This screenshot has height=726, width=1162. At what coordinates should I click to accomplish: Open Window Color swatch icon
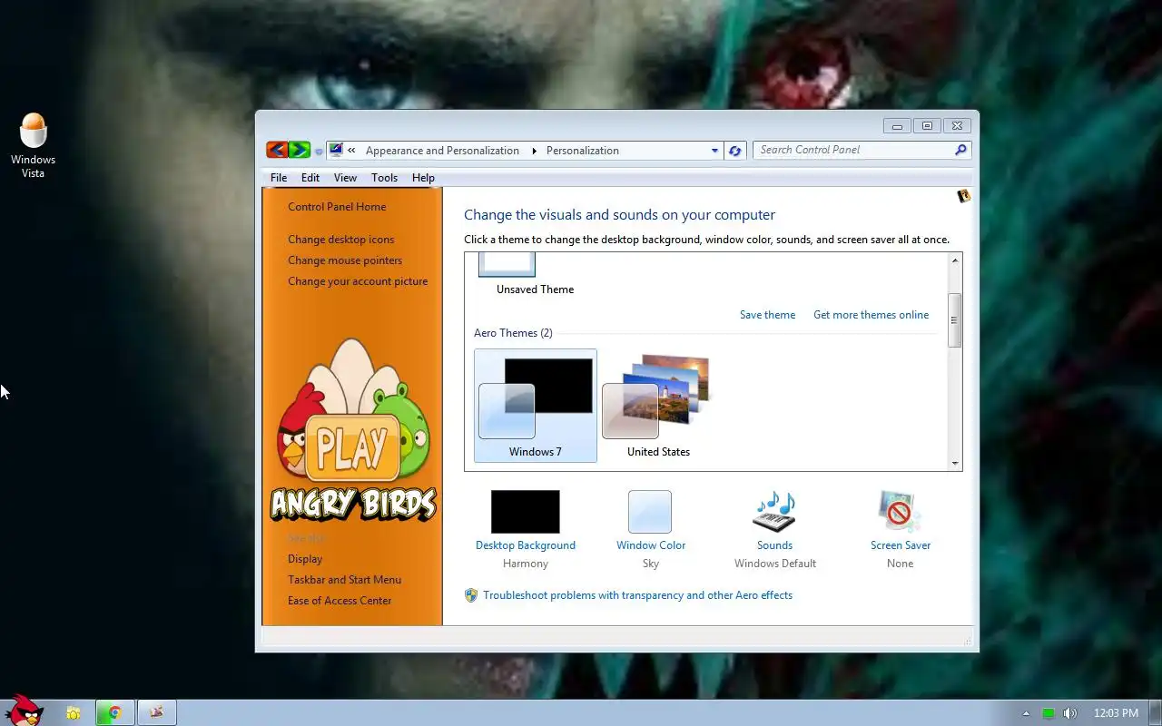pyautogui.click(x=650, y=512)
